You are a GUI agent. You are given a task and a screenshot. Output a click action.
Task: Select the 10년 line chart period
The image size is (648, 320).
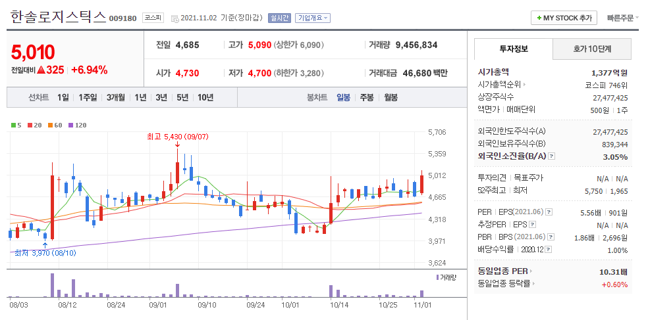(205, 98)
